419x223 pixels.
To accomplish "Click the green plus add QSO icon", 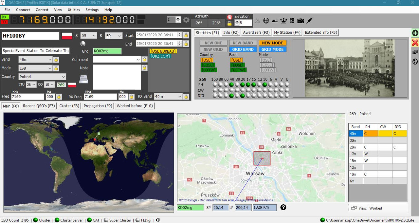I will point(415,33).
